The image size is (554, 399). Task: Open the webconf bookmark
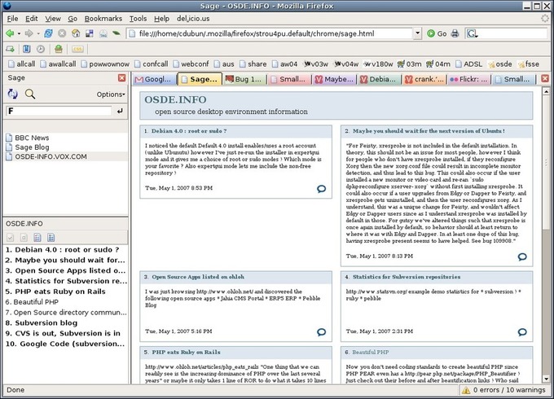tap(191, 64)
